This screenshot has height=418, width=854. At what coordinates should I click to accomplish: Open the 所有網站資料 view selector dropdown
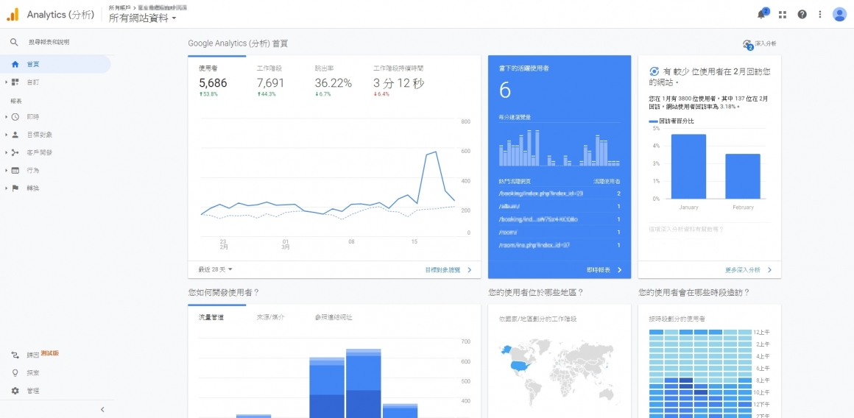pyautogui.click(x=143, y=18)
